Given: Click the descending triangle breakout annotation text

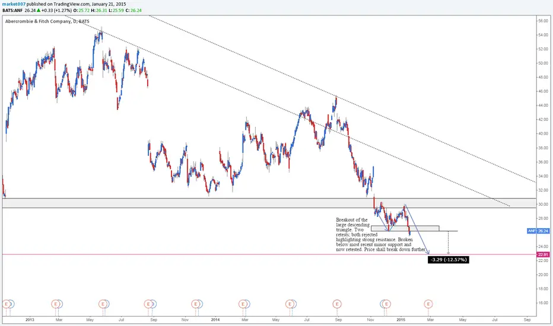Looking at the screenshot, I should [380, 234].
